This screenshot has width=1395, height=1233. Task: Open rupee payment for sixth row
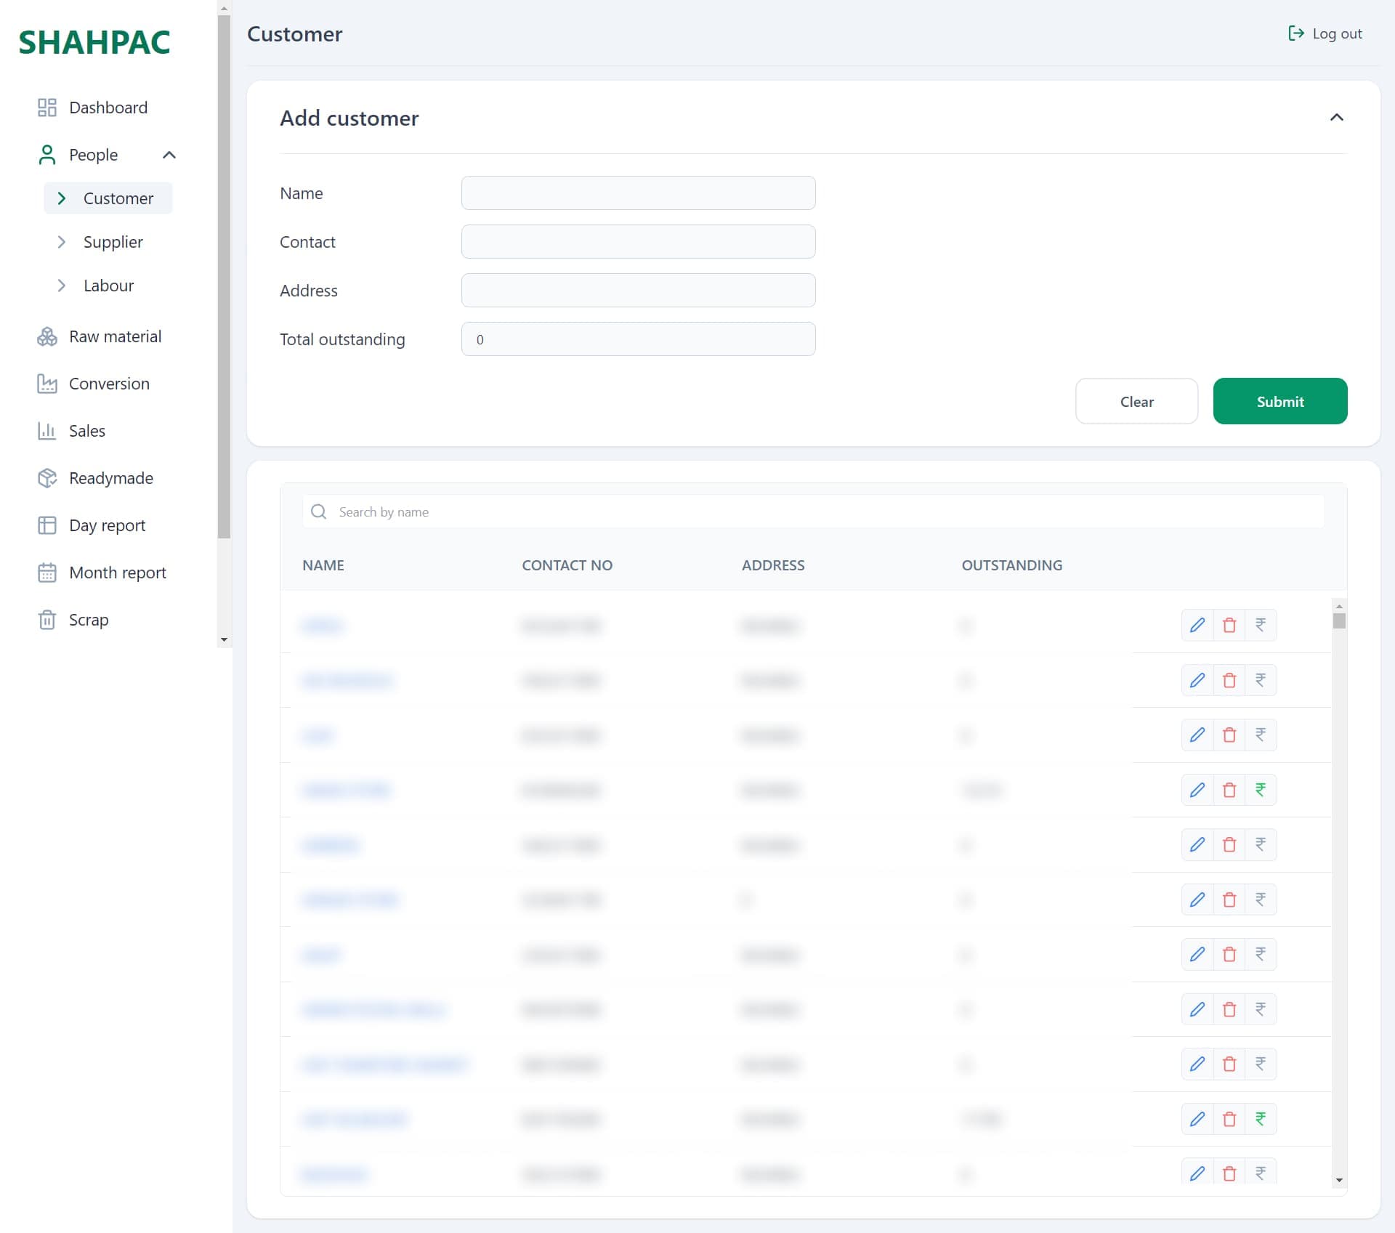pos(1261,900)
